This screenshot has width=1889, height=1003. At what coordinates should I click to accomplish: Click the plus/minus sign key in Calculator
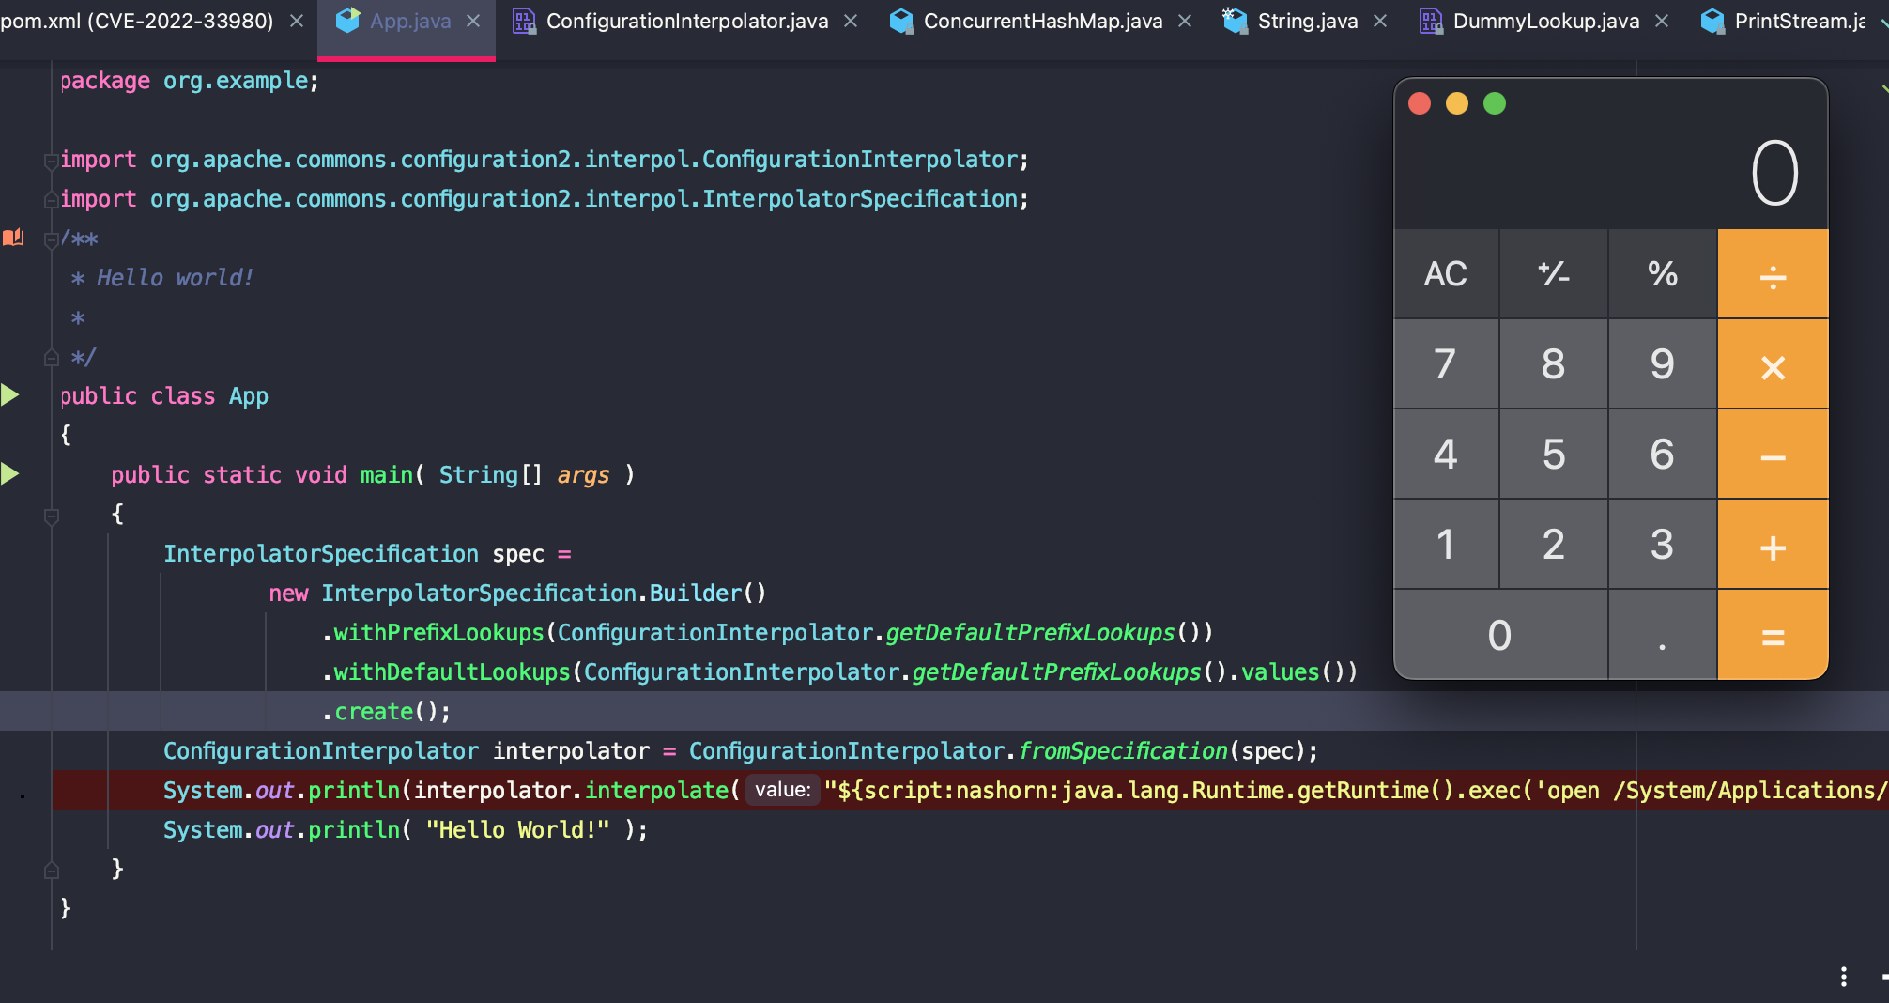pyautogui.click(x=1554, y=274)
